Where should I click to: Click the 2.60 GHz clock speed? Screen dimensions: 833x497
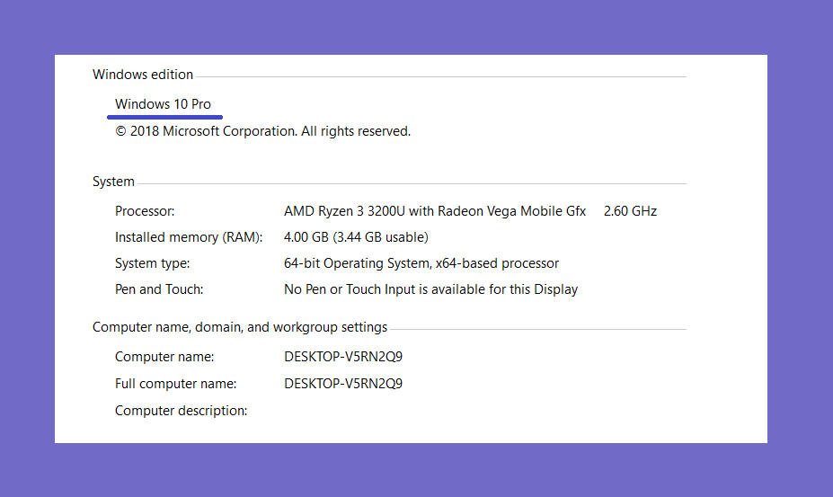630,211
